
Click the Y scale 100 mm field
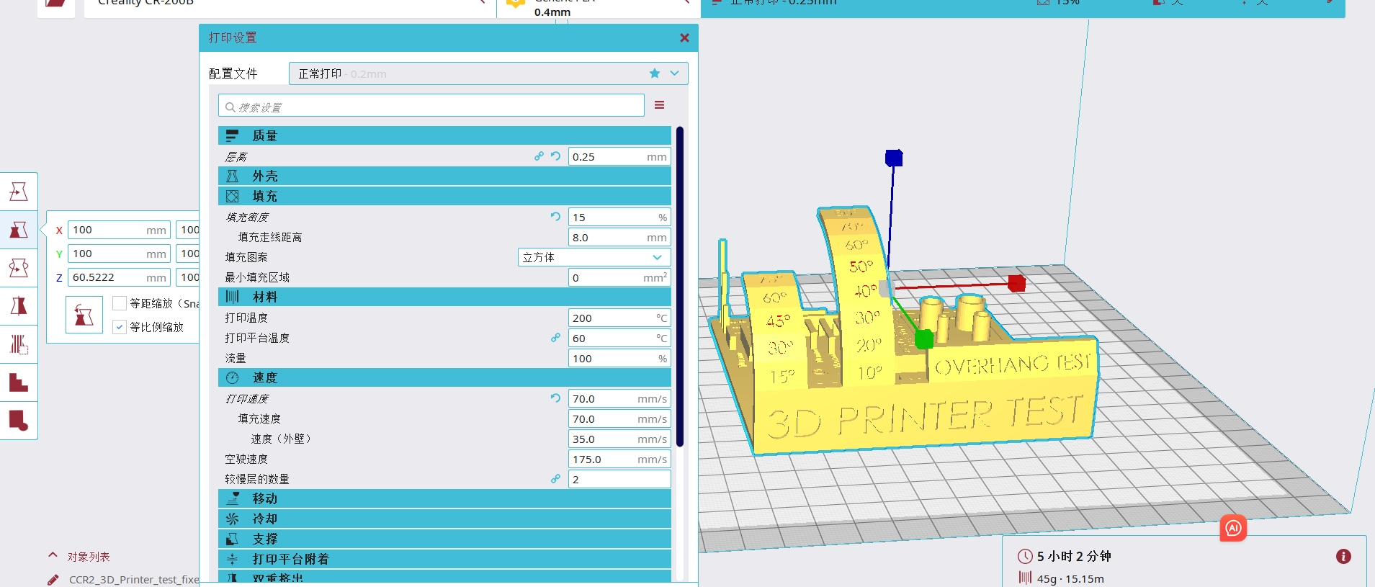[x=120, y=254]
